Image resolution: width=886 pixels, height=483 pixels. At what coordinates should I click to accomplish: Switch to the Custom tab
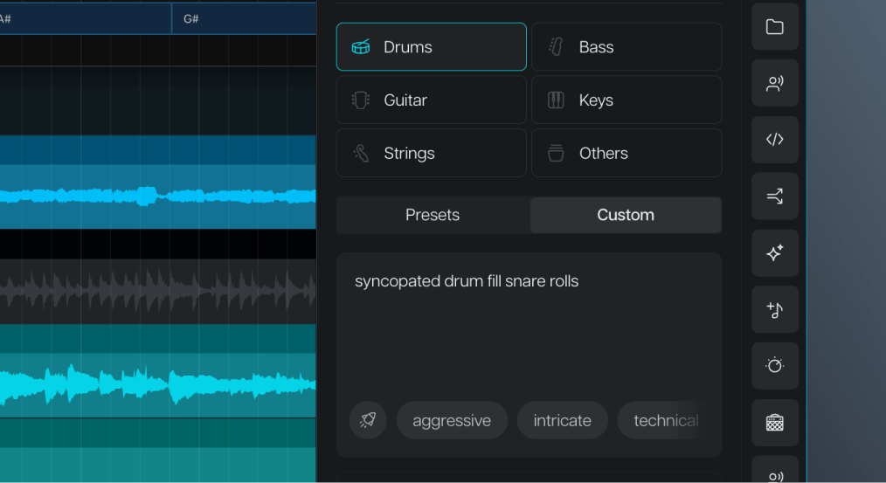coord(626,215)
